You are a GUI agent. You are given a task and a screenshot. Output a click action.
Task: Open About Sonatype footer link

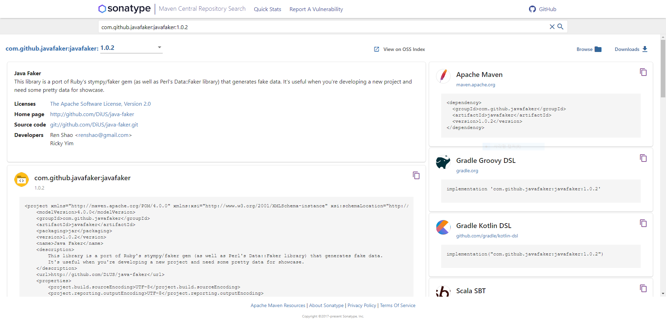326,305
